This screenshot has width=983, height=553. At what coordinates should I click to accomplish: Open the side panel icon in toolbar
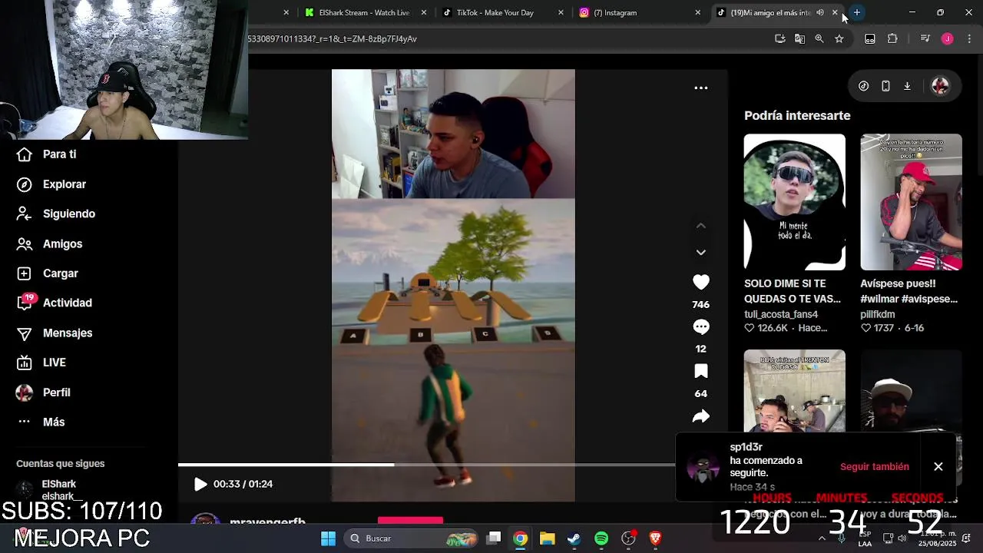click(869, 38)
